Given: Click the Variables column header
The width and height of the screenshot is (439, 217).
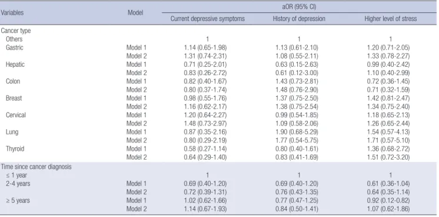Looking at the screenshot, I should pyautogui.click(x=12, y=12).
